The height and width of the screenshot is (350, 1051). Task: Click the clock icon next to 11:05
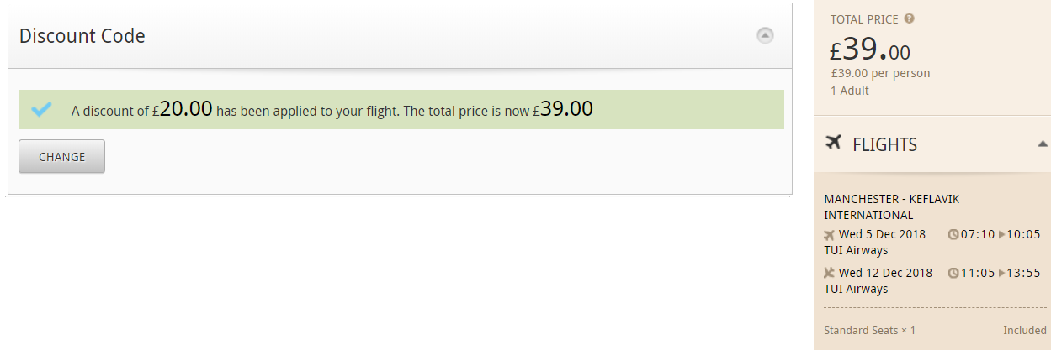953,273
